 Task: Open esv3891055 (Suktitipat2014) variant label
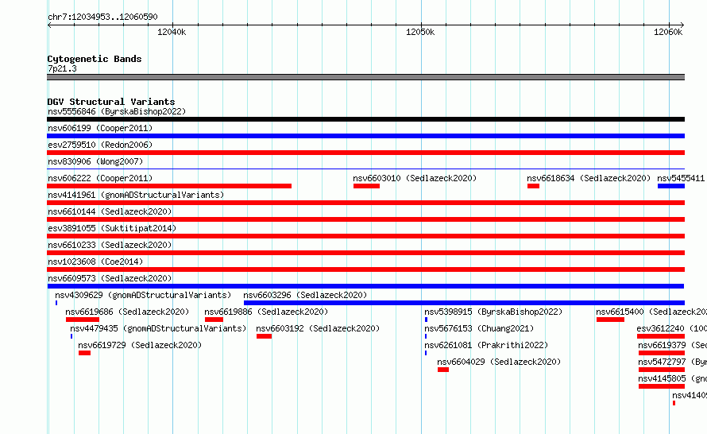(x=112, y=228)
